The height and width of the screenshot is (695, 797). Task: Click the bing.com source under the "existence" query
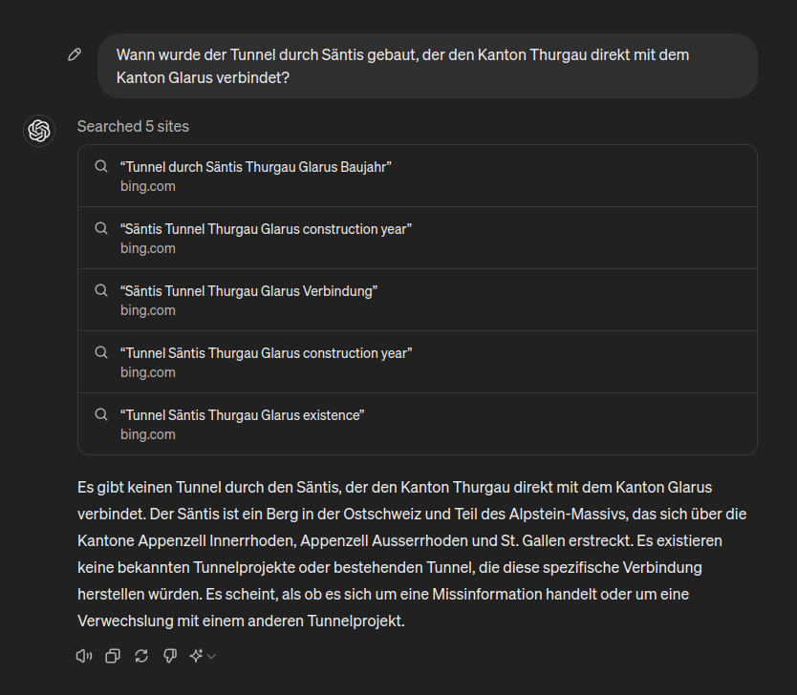tap(148, 434)
